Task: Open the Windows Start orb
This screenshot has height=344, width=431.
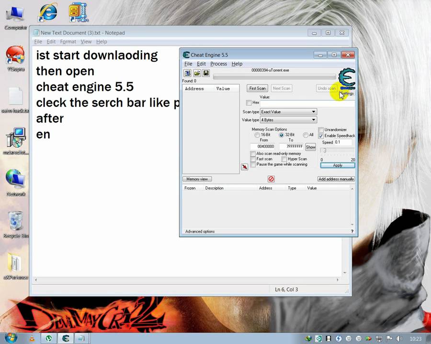Action: (x=11, y=338)
